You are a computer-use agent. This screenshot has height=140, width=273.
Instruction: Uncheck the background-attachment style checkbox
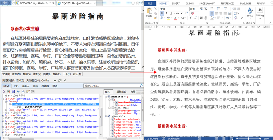[x=113, y=119]
